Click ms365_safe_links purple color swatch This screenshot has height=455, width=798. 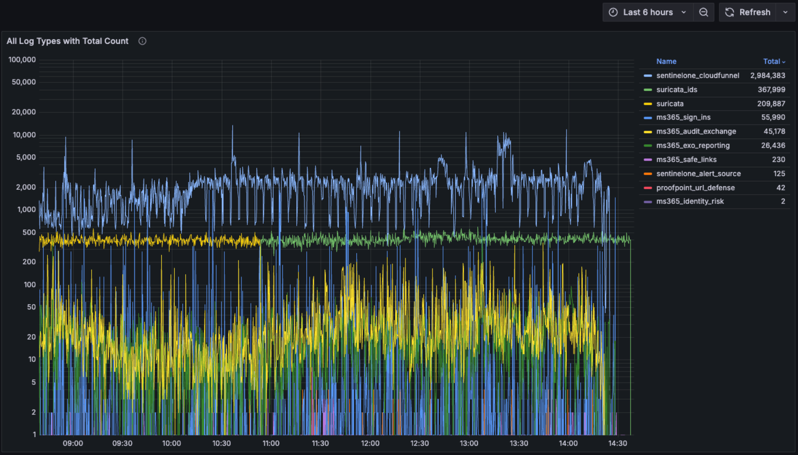648,160
